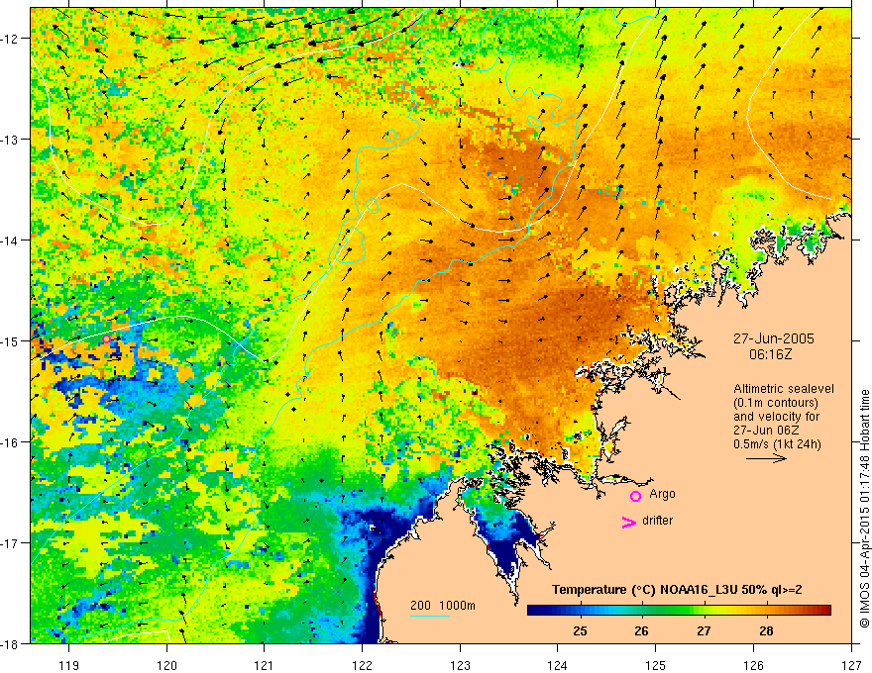
Task: Click the longitude axis label 120
Action: (x=166, y=665)
